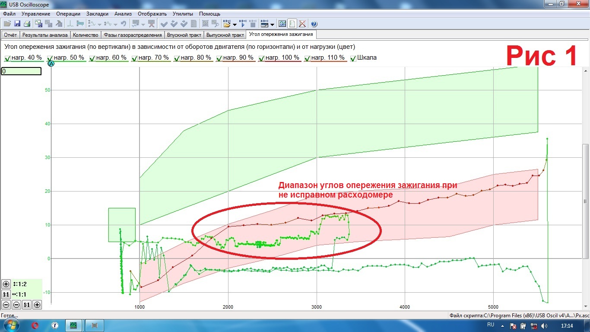
Task: Click the bottom-row plus zoom button
Action: click(x=37, y=305)
